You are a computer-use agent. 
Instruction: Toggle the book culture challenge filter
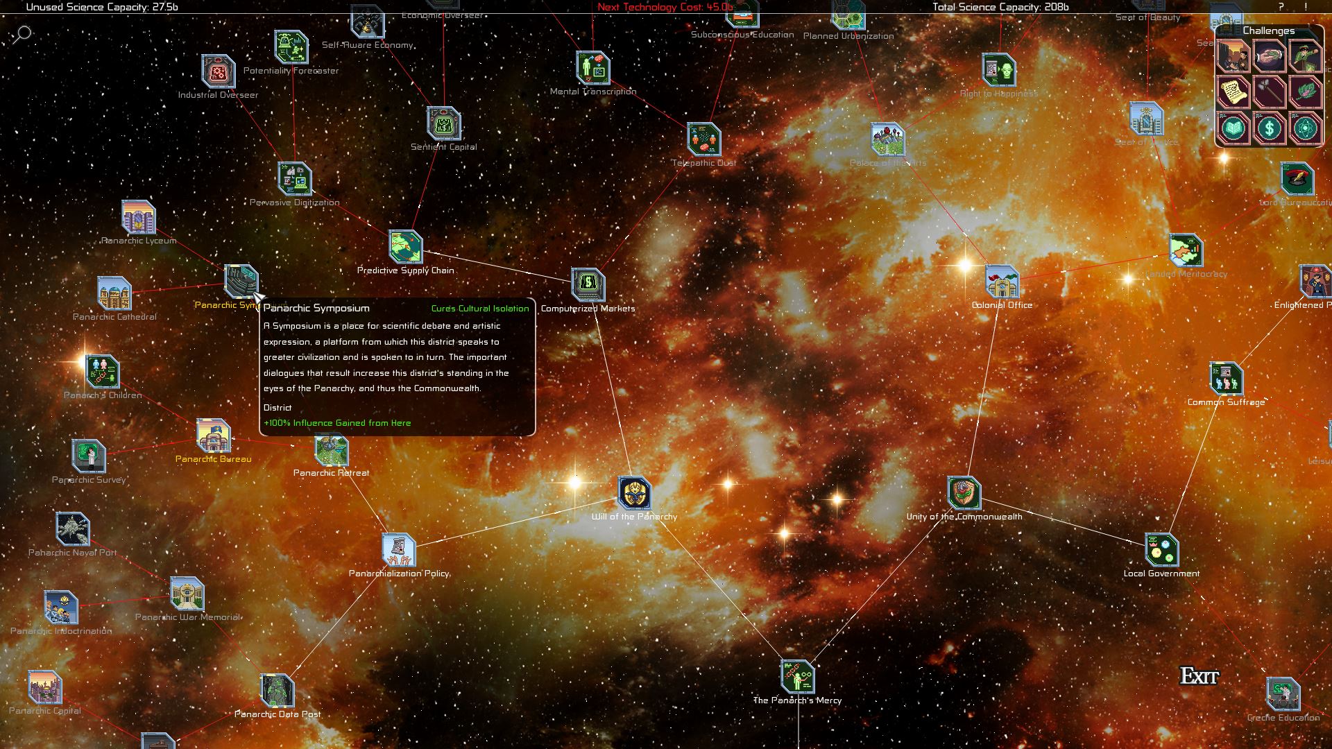coord(1233,128)
